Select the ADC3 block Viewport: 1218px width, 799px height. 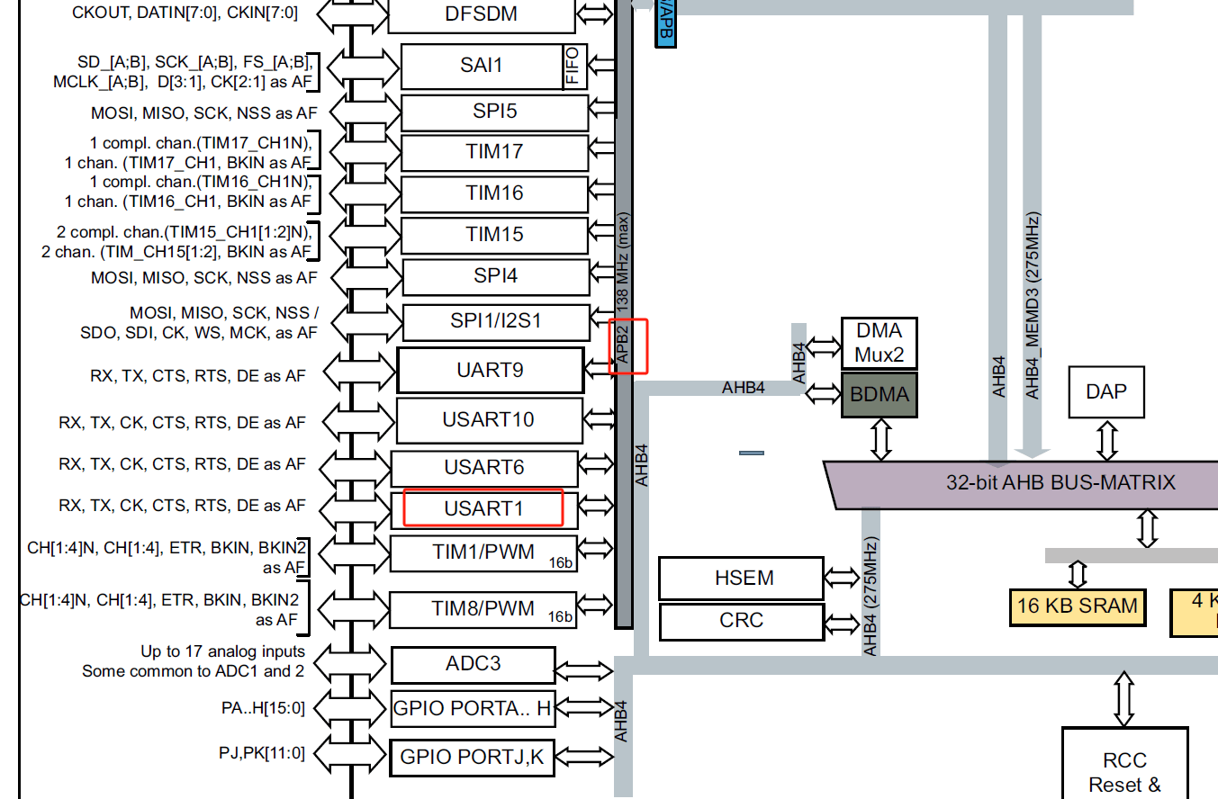[x=474, y=664]
